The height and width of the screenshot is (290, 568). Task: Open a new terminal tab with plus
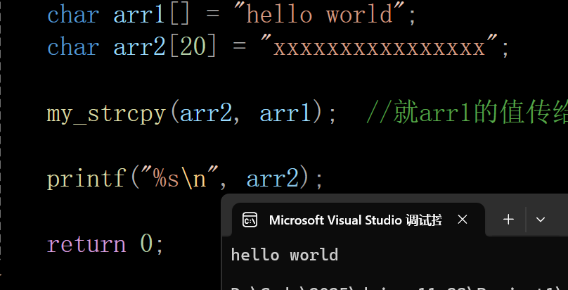click(x=508, y=220)
